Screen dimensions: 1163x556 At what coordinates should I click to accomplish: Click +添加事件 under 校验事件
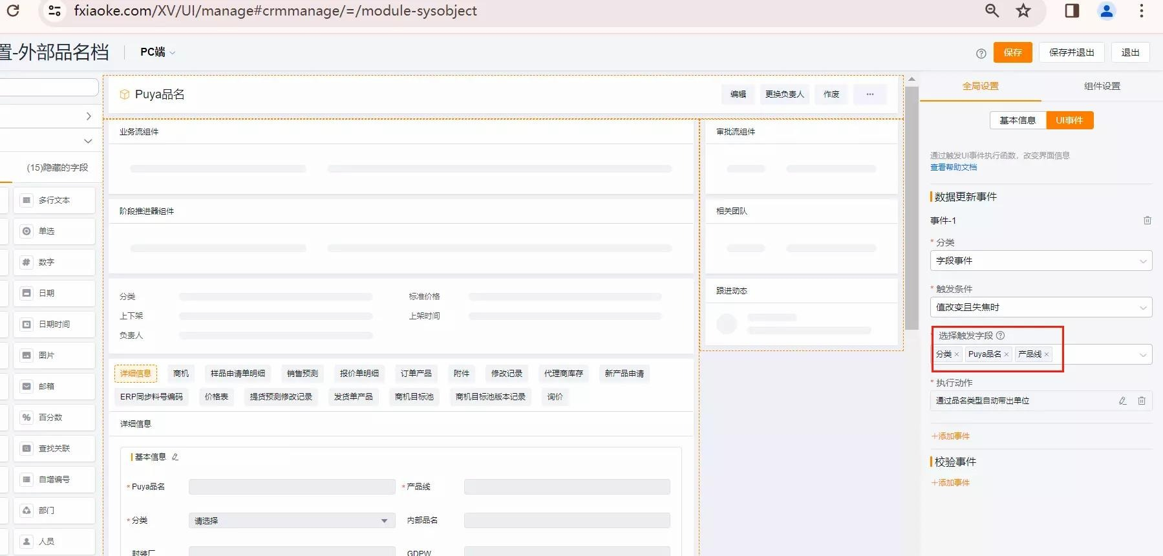pyautogui.click(x=950, y=483)
